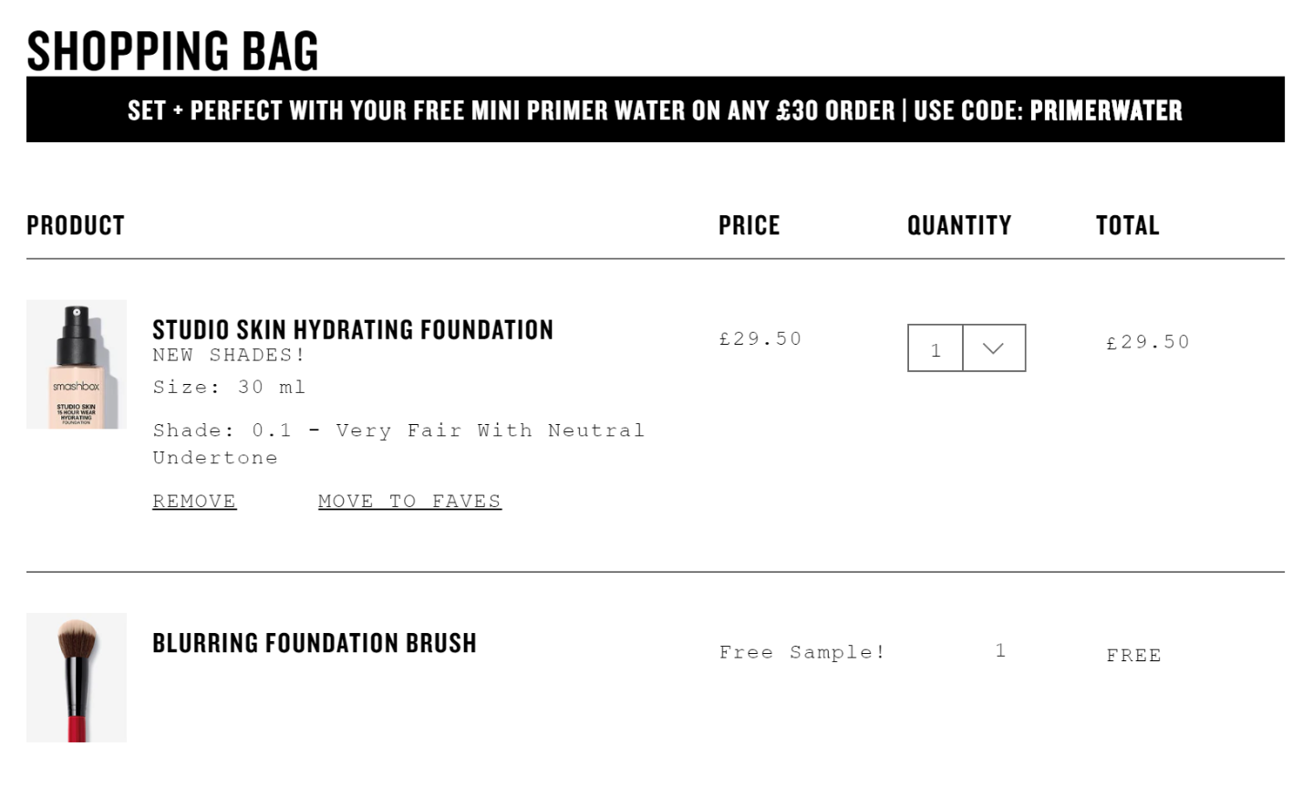Remove Studio Skin Hydrating Foundation from bag
Viewport: 1313px width, 809px height.
[194, 501]
